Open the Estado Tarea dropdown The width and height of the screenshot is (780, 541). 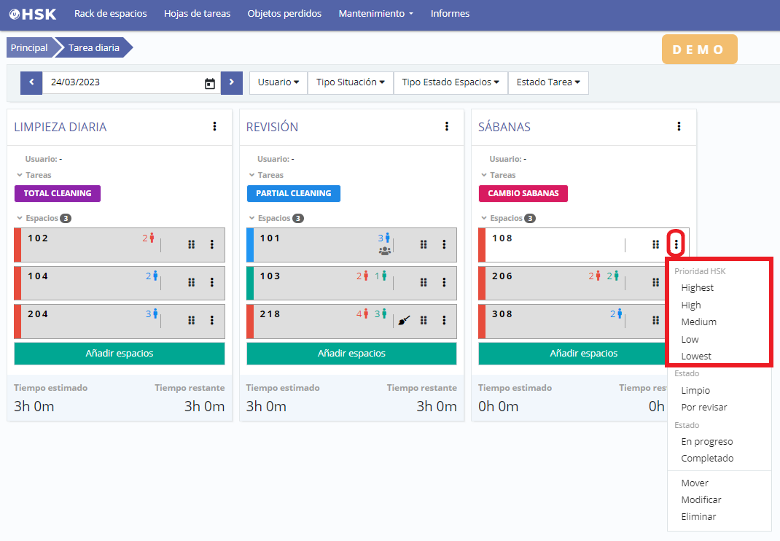click(x=547, y=82)
